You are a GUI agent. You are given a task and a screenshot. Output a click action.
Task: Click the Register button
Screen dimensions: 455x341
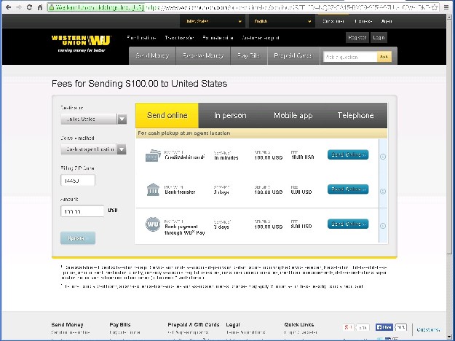357,37
